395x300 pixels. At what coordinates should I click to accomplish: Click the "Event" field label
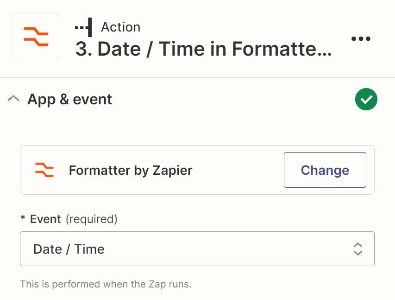[45, 219]
